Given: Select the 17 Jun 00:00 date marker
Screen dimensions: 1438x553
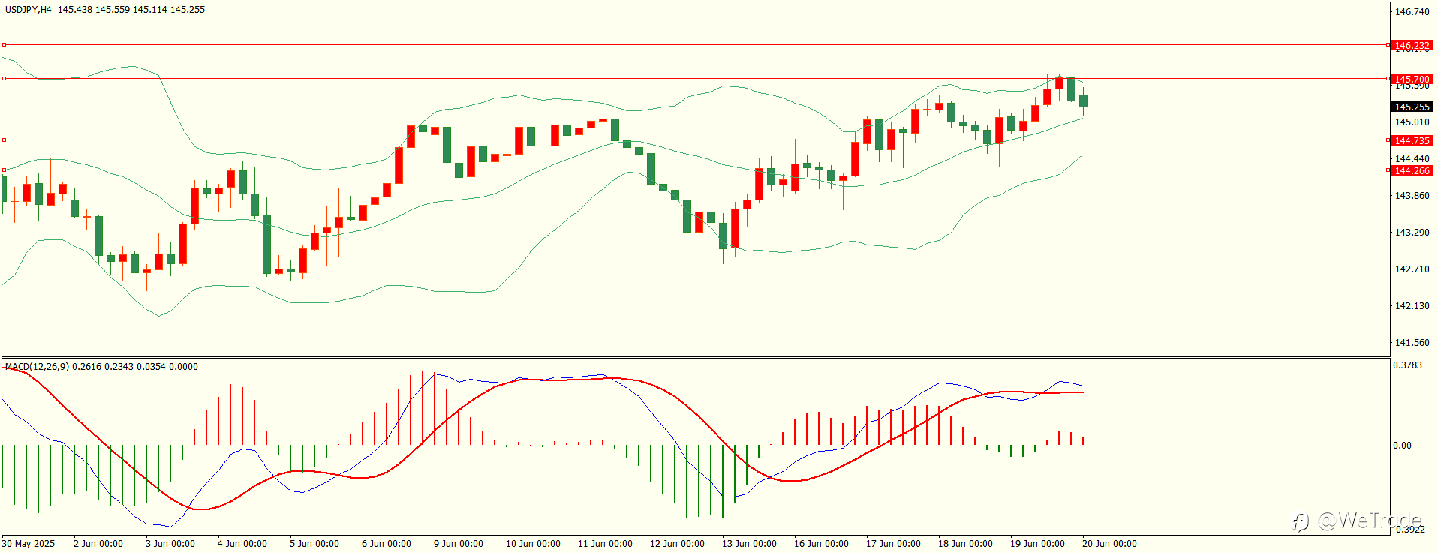Looking at the screenshot, I should point(893,544).
